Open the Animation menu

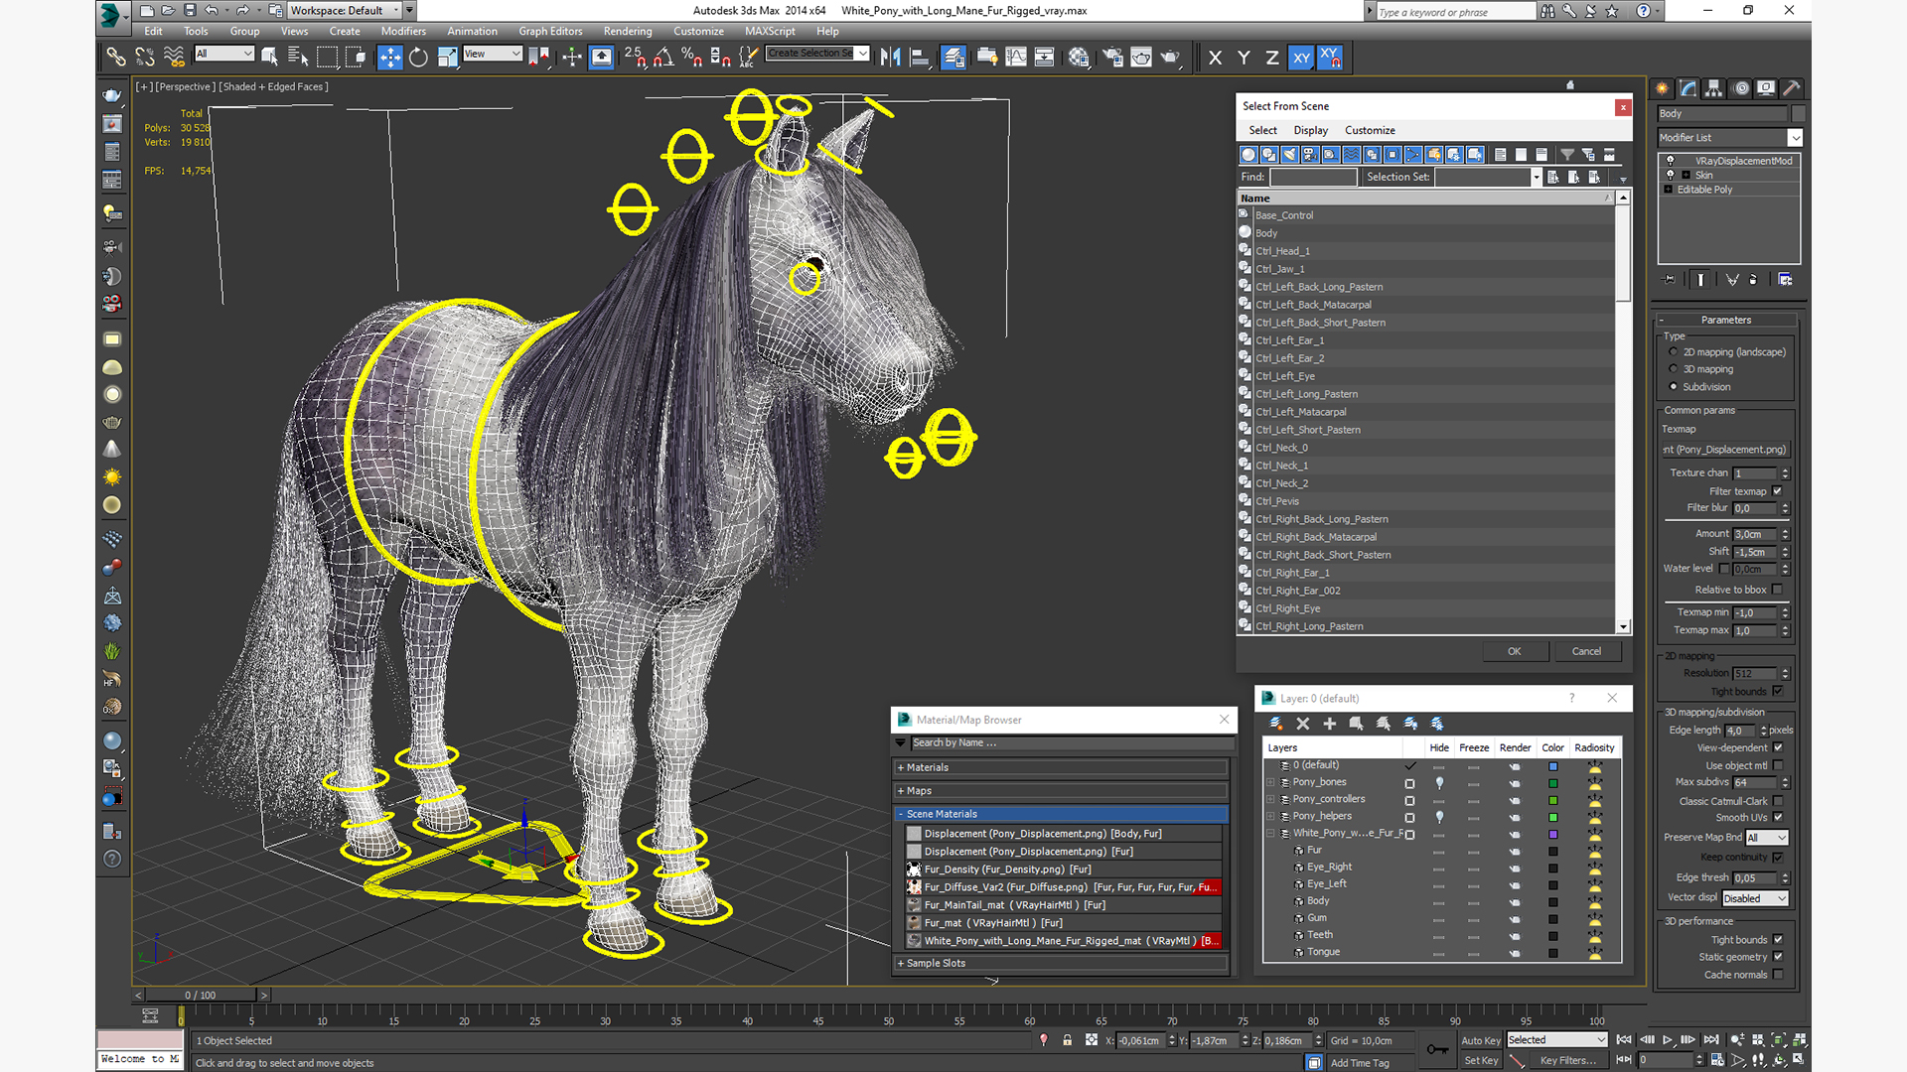pyautogui.click(x=472, y=32)
